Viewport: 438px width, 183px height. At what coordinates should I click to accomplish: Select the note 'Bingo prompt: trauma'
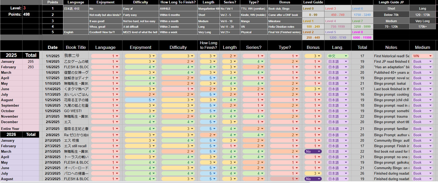pos(391,116)
